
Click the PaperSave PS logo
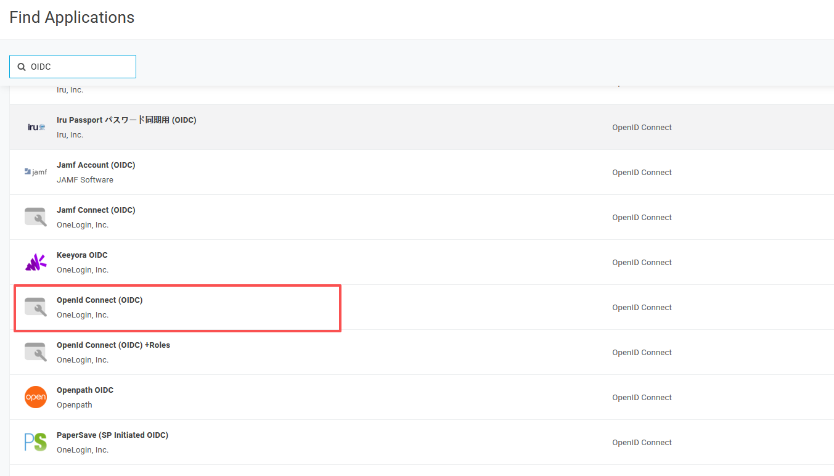point(36,442)
